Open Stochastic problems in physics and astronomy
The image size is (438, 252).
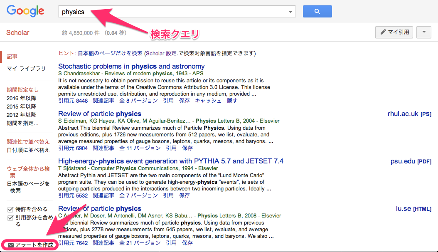point(131,66)
